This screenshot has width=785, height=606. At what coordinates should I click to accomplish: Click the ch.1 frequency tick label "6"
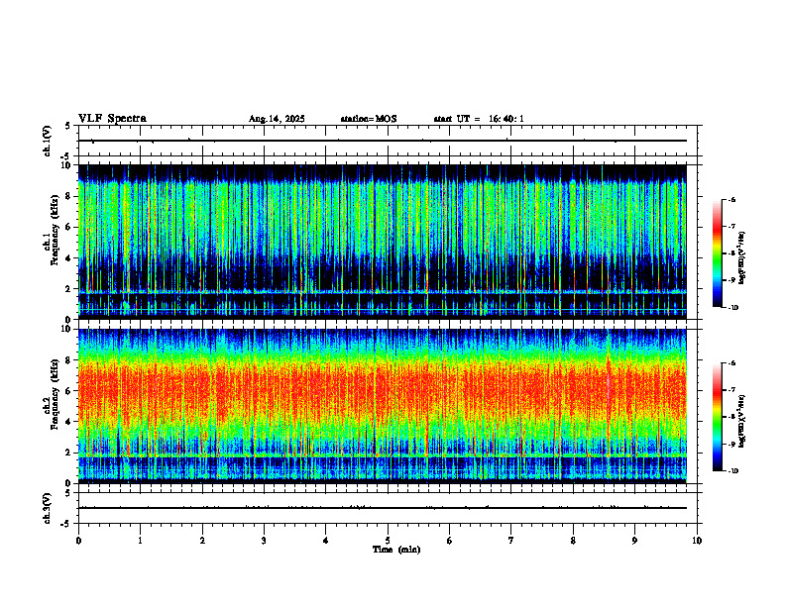tap(69, 228)
